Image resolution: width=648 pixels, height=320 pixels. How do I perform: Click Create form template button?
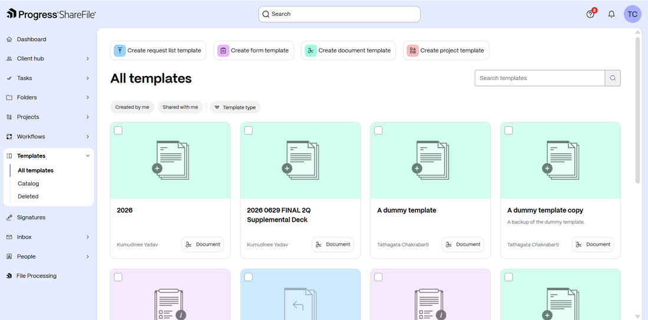[254, 51]
